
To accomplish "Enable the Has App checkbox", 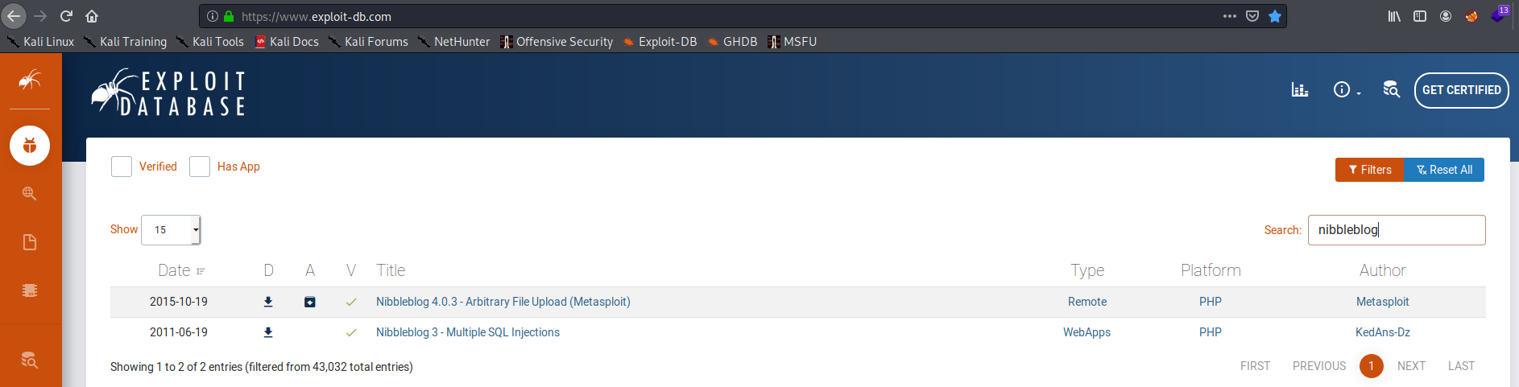I will 200,167.
